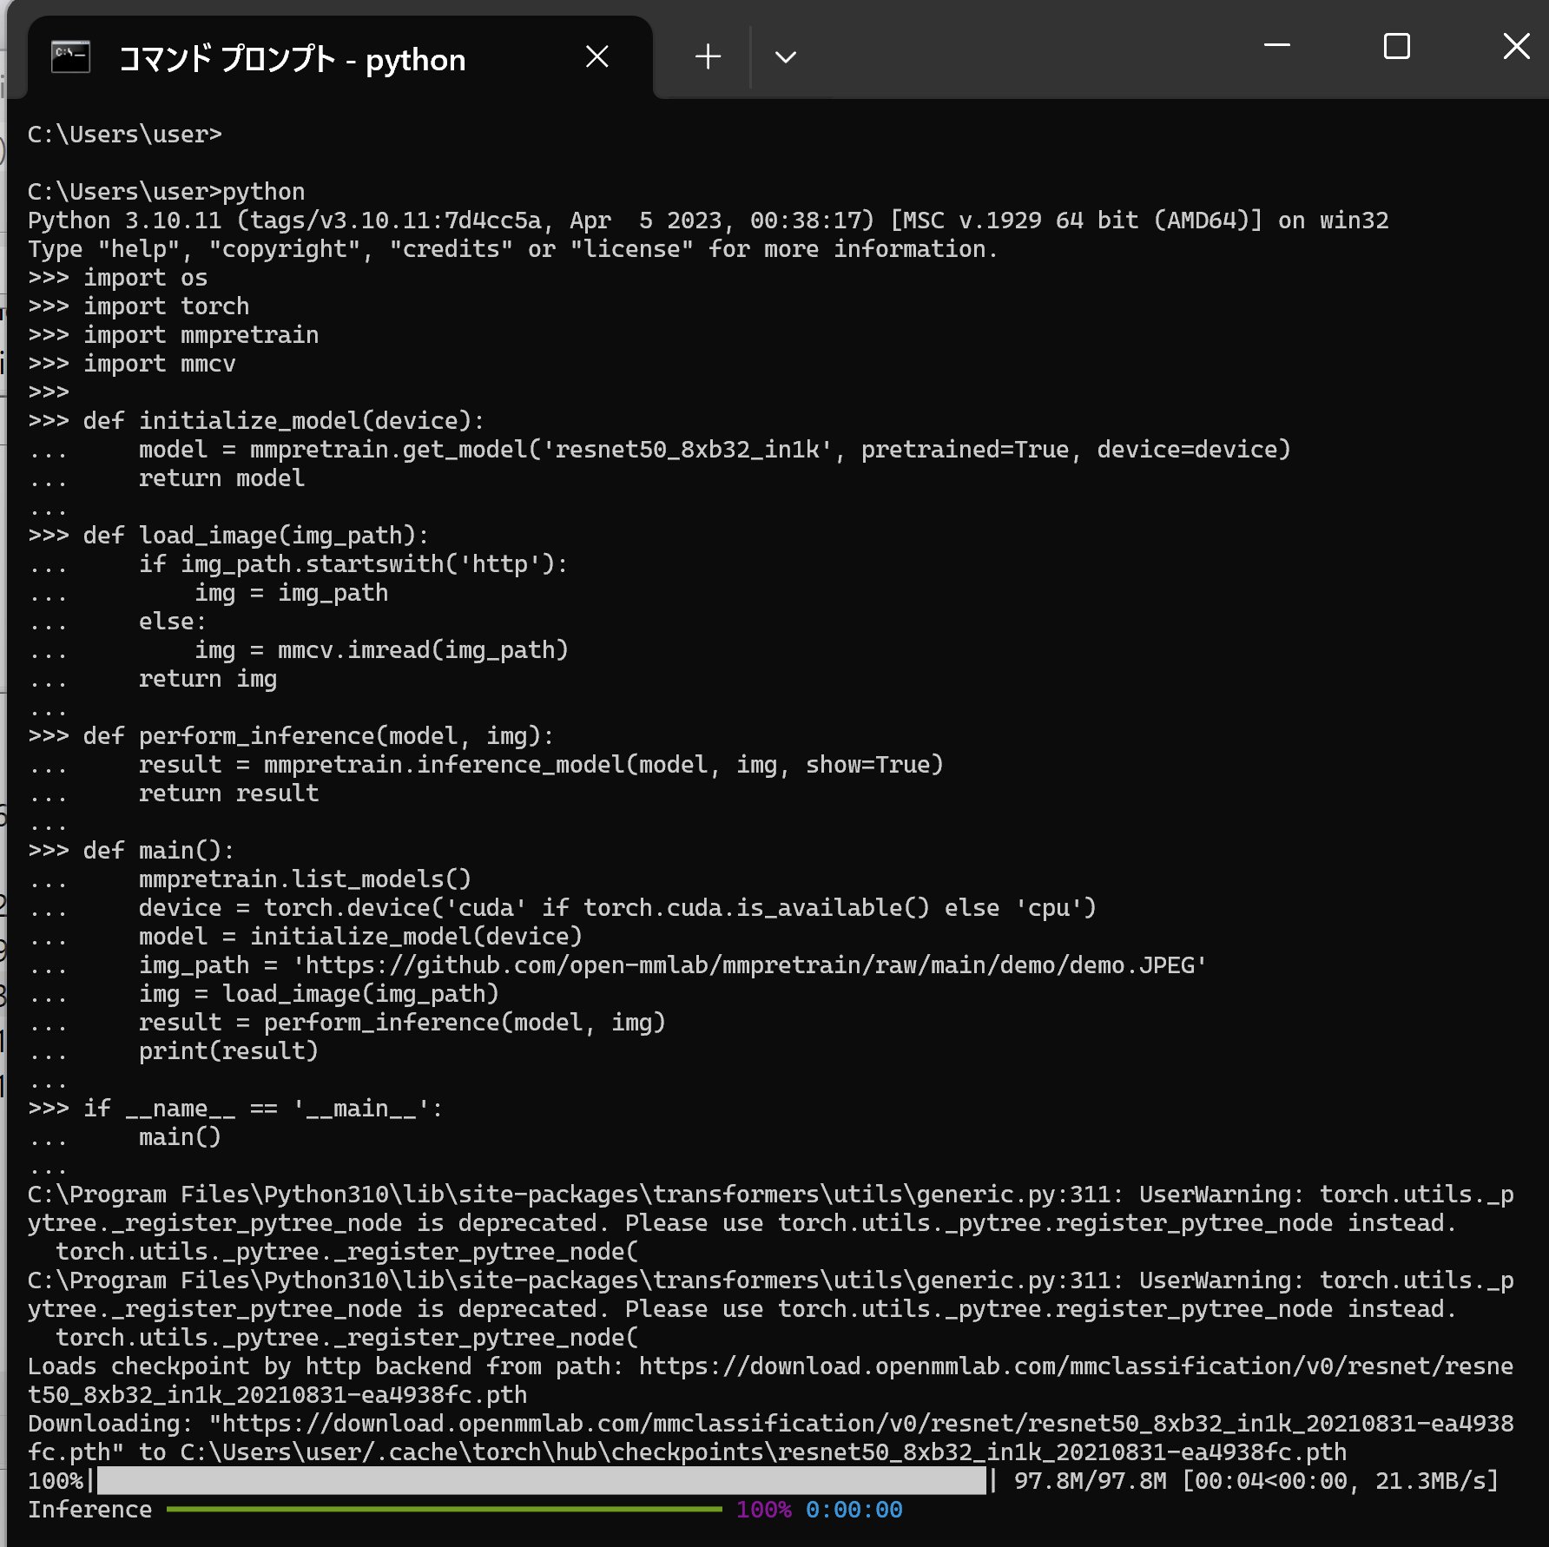Close the コマンド プロンプト - python tab

pyautogui.click(x=597, y=57)
